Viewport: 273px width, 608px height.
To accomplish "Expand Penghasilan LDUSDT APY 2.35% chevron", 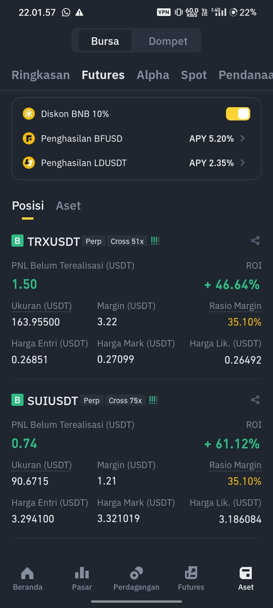I will point(243,163).
